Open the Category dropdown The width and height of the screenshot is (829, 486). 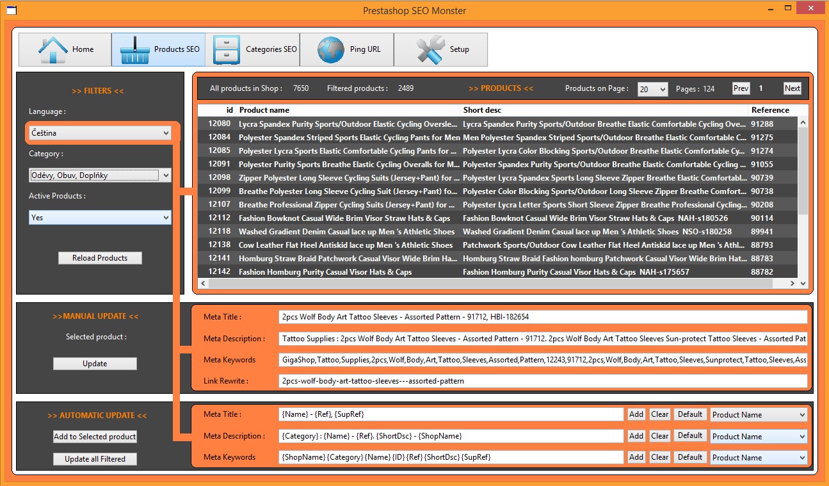101,175
